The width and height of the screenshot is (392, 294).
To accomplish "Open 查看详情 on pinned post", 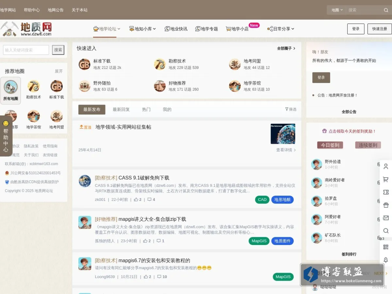I will pos(286,150).
